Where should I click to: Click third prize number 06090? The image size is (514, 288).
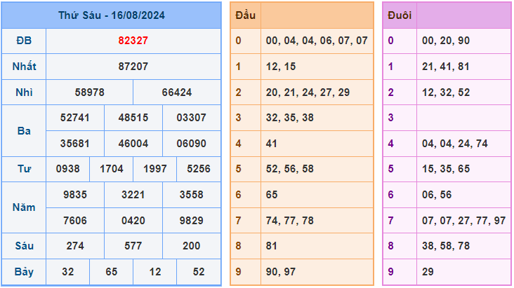point(192,143)
